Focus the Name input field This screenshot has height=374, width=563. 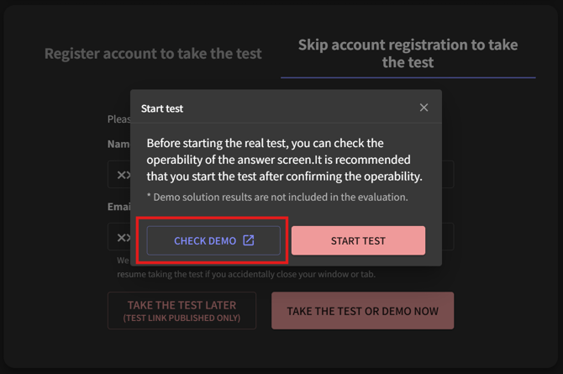[118, 175]
